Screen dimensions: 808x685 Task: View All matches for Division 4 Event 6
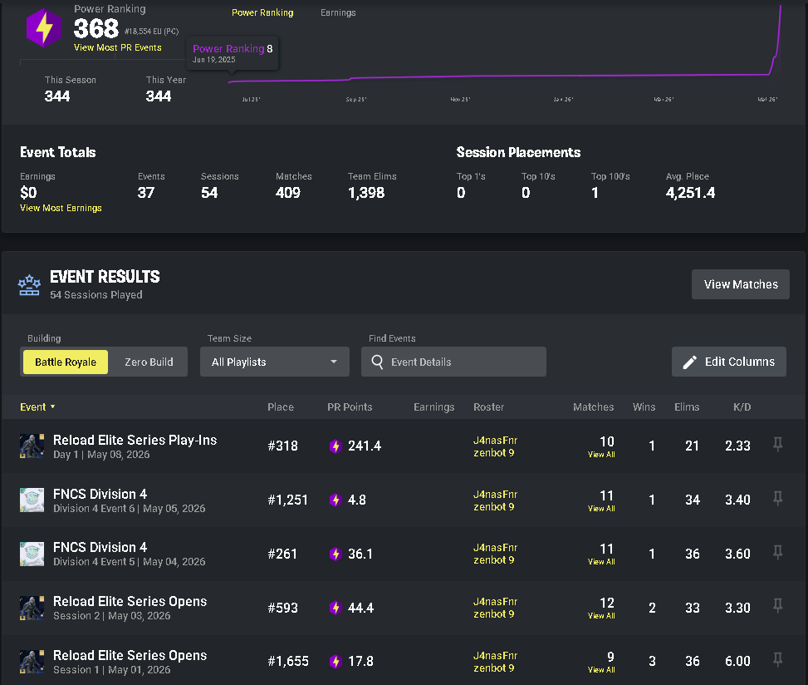pos(601,509)
